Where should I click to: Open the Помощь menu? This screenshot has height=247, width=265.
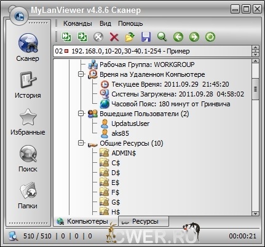coord(130,23)
